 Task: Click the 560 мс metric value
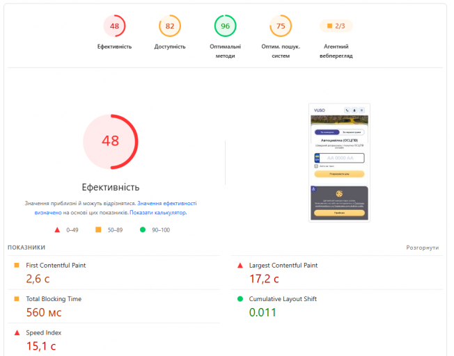point(44,312)
